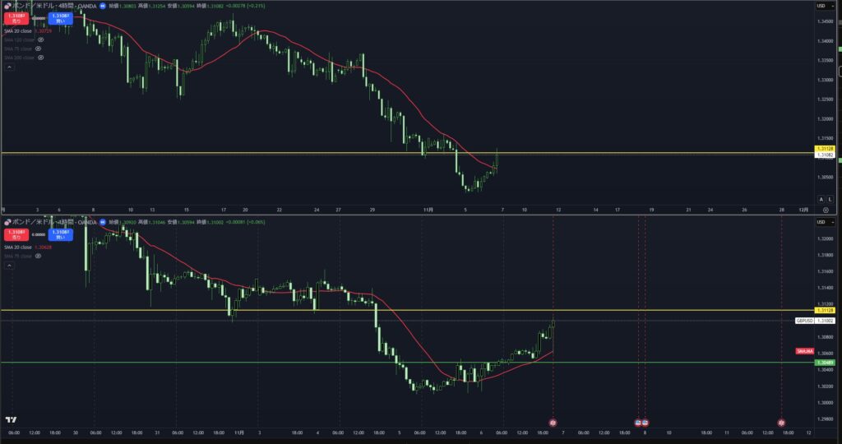Open time axis settings gear icon
Screen dimensions: 842x444
(826, 210)
